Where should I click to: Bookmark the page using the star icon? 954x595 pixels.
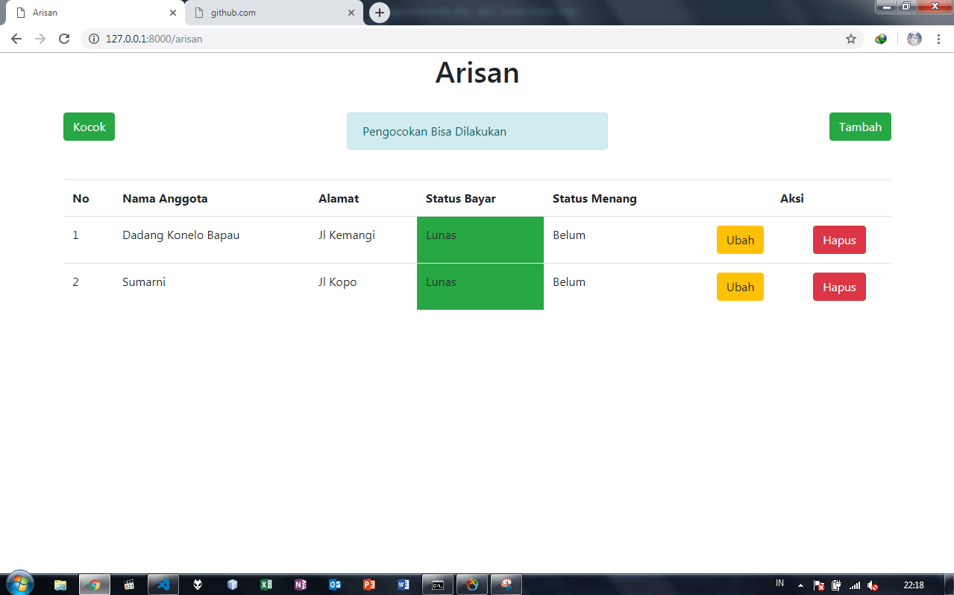(x=850, y=39)
